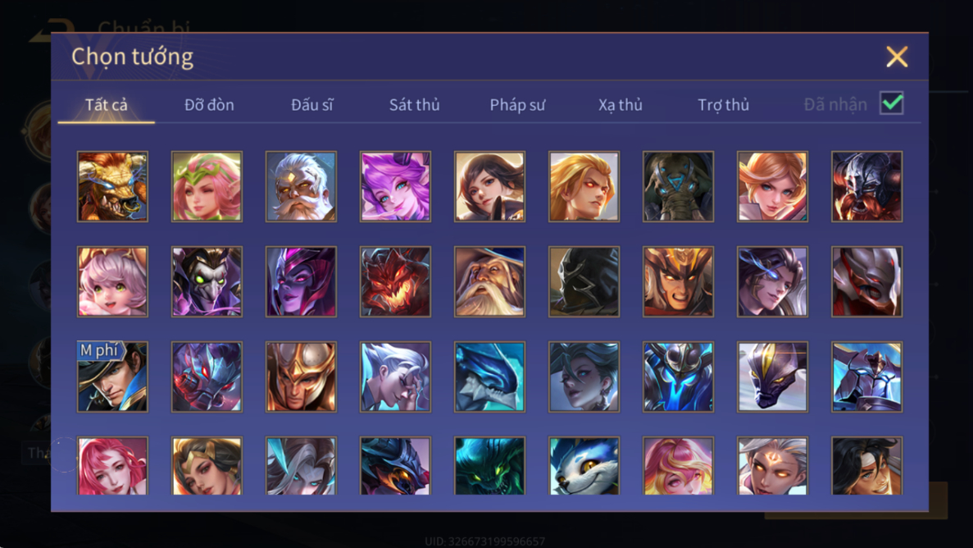
Task: Select the Tất cả tab
Action: pyautogui.click(x=106, y=104)
